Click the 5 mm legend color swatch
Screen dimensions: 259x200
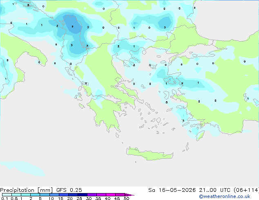point(45,195)
